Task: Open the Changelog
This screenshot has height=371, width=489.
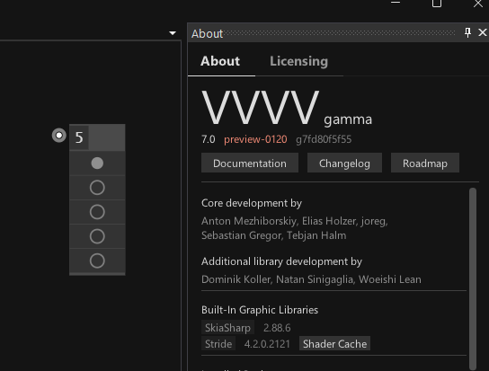Action: click(x=344, y=163)
